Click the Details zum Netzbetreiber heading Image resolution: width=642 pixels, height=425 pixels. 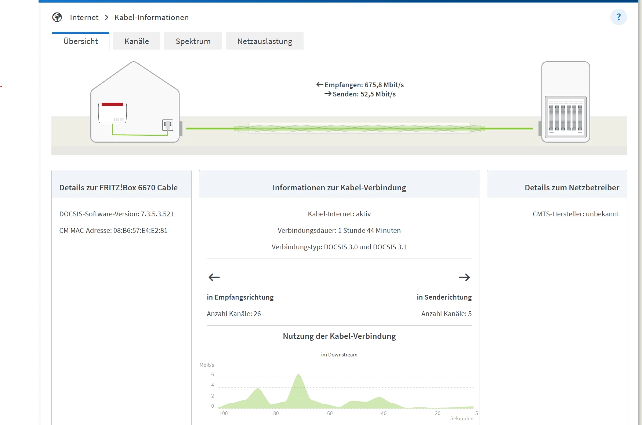coord(572,187)
